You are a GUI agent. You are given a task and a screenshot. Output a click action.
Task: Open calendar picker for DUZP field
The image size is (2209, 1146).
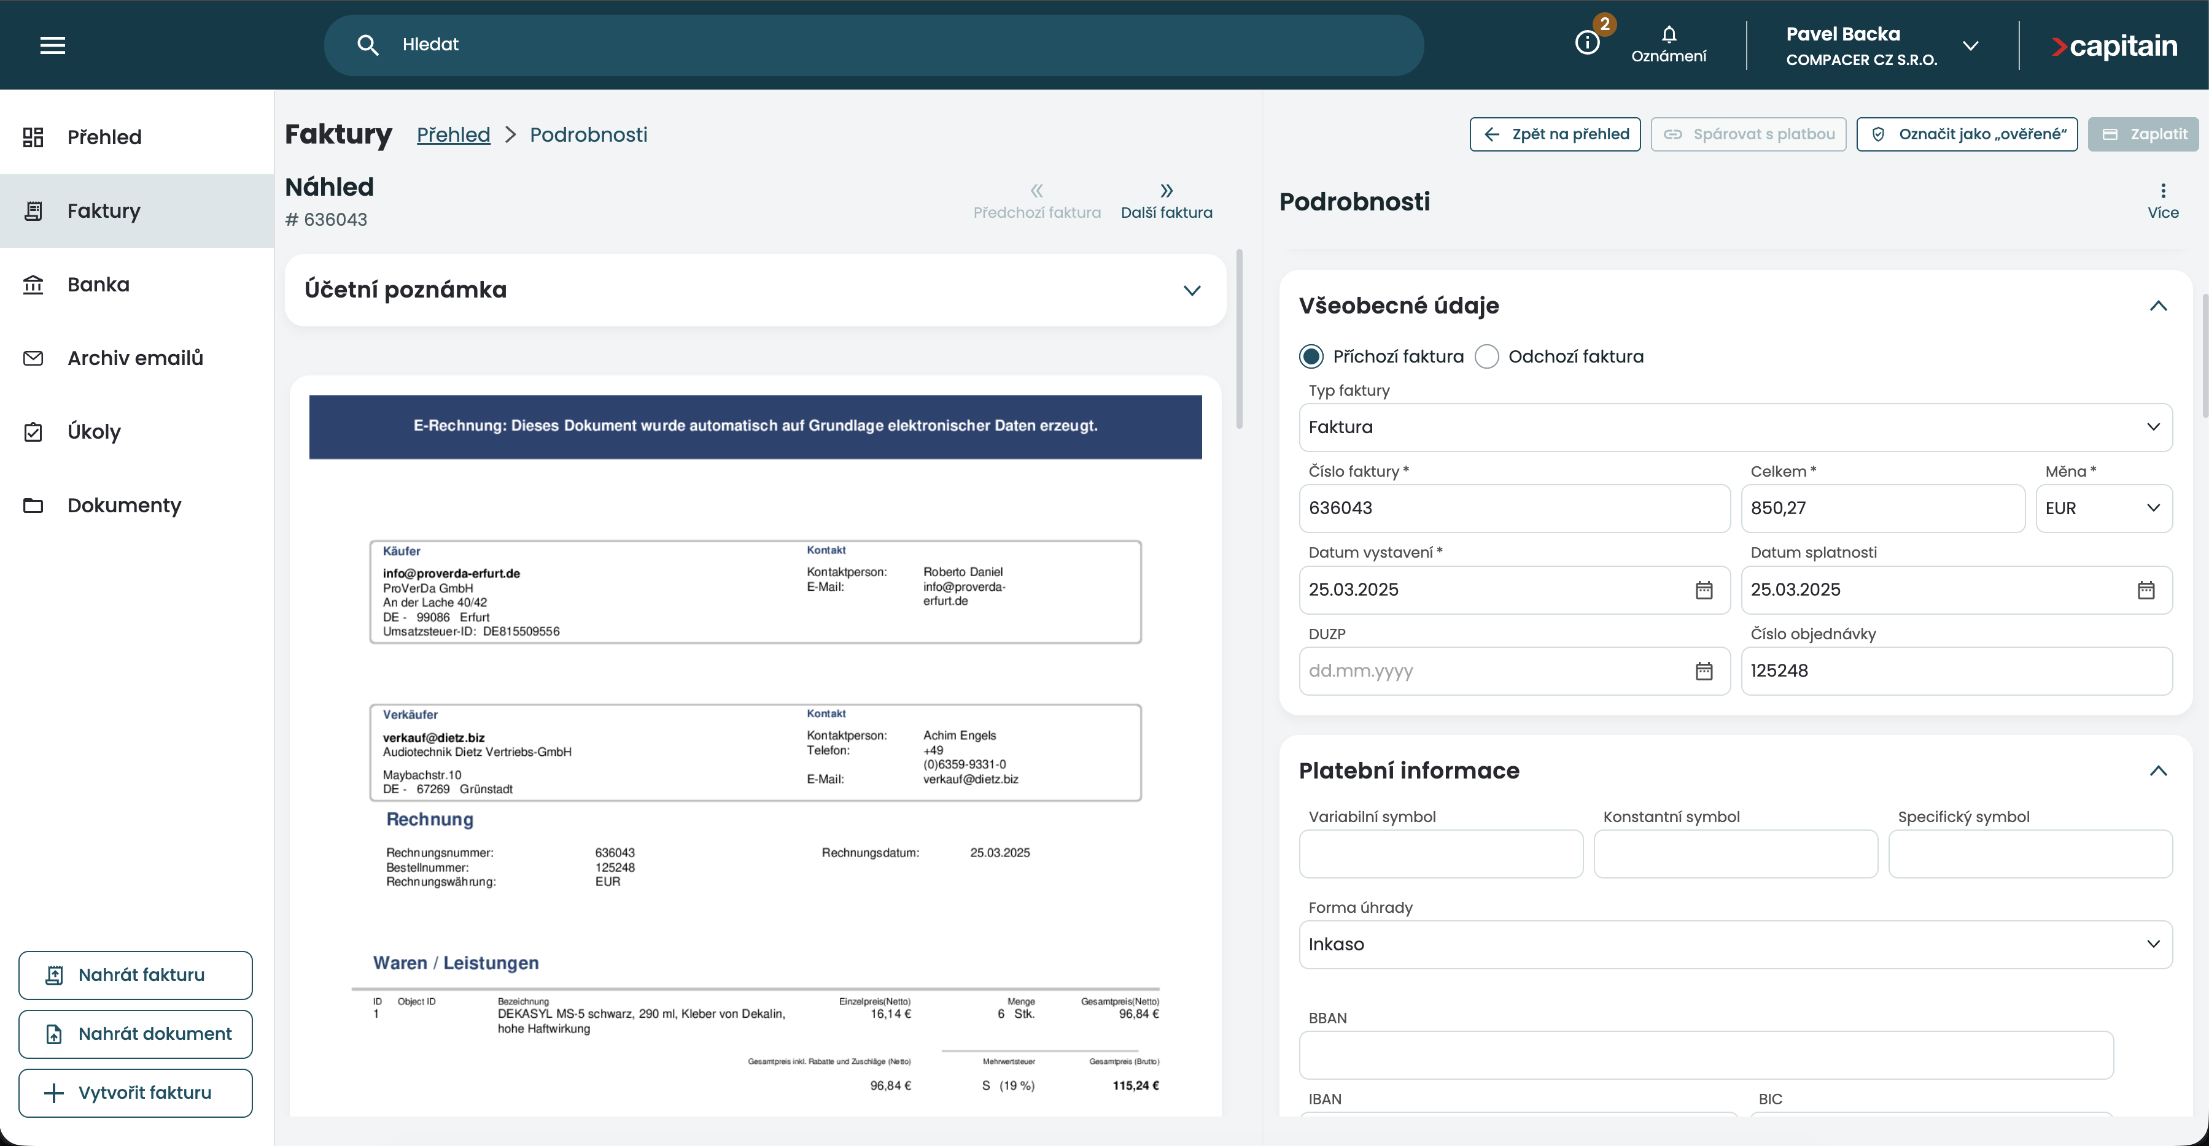[1703, 671]
